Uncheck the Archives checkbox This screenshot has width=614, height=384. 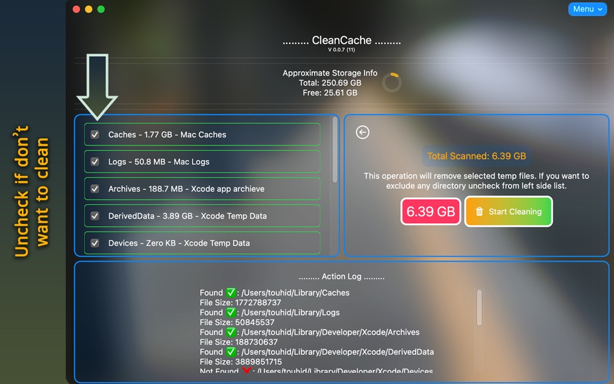tap(95, 189)
